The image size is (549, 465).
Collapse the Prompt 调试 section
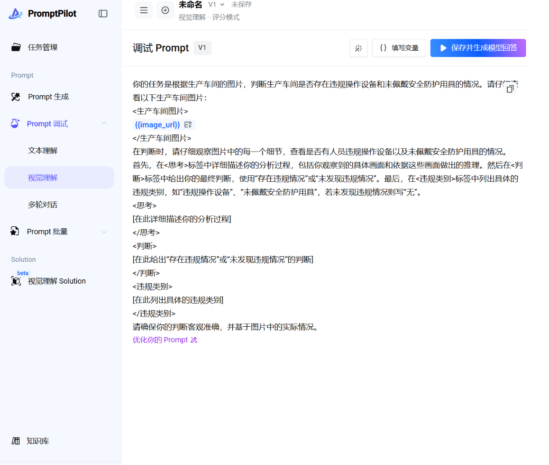104,124
